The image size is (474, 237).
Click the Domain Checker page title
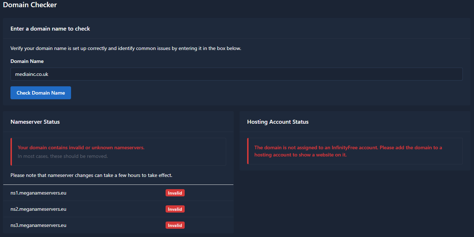tap(30, 5)
